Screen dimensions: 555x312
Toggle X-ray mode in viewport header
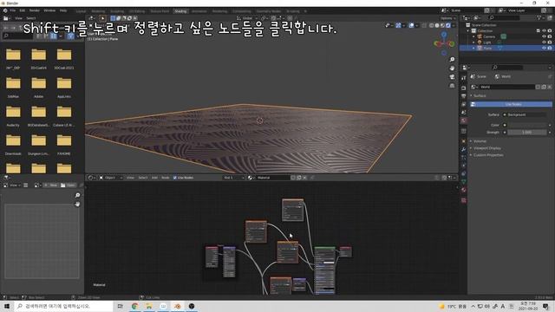click(424, 25)
